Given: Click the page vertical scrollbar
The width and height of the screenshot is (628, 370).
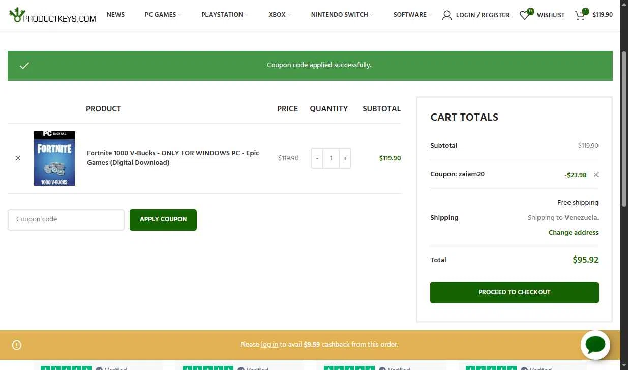Looking at the screenshot, I should (624, 128).
